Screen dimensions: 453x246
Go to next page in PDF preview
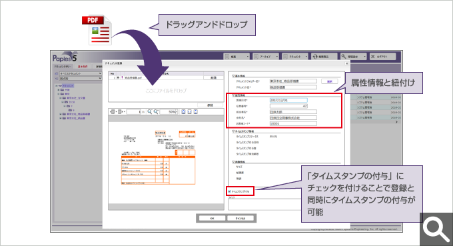point(121,111)
